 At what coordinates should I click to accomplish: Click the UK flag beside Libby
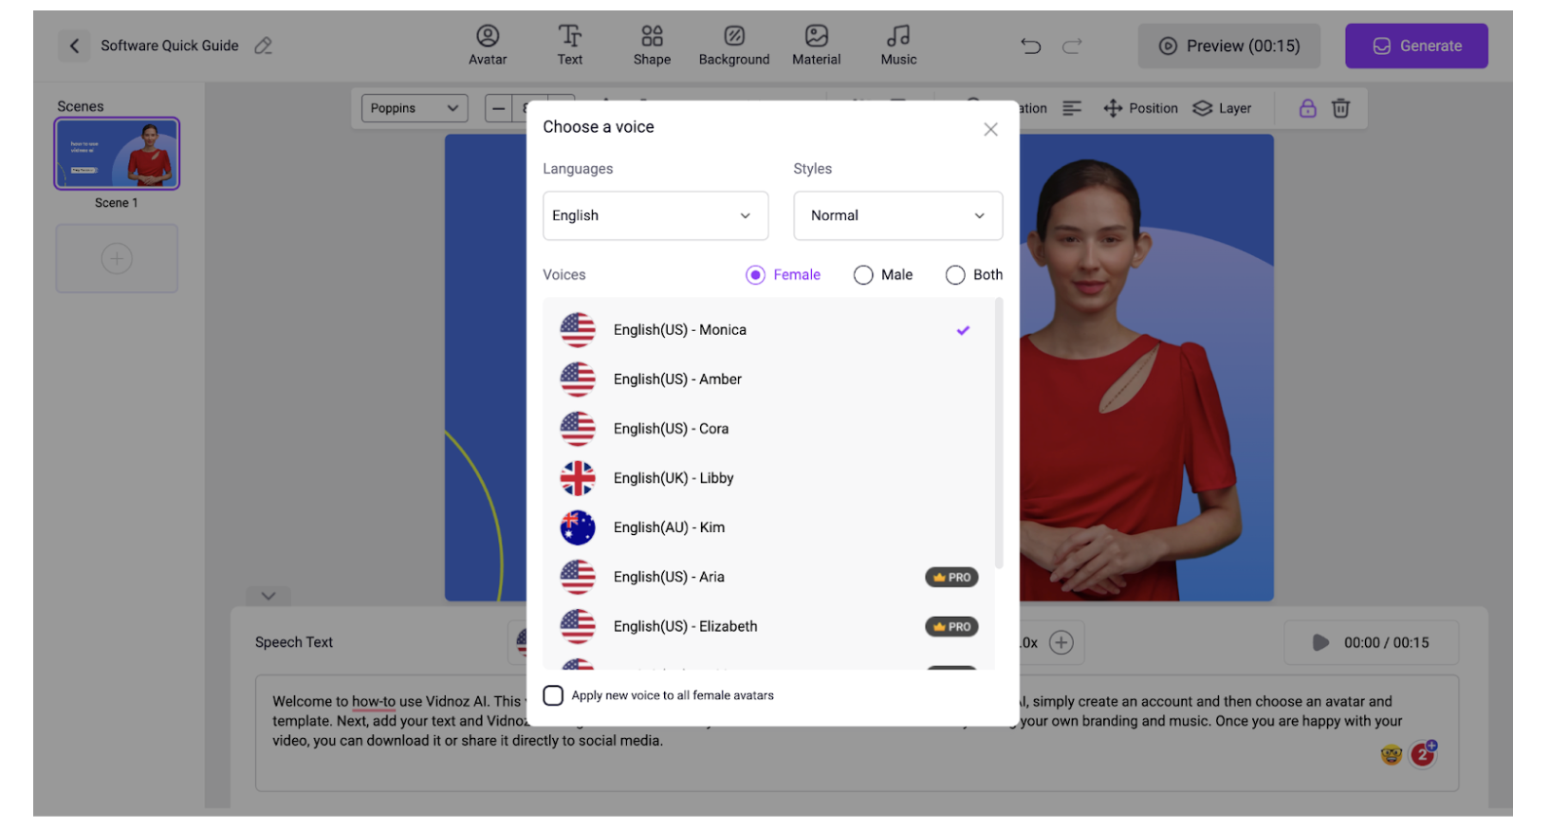[x=578, y=478]
